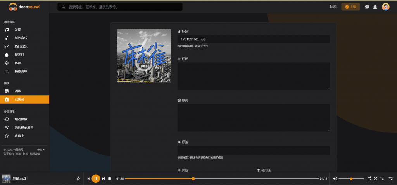The height and width of the screenshot is (185, 397).
Task: Click the 发现 music note icon
Action: pos(7,29)
